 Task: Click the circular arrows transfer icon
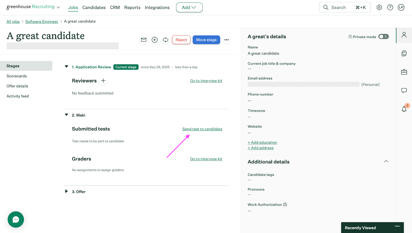click(165, 40)
